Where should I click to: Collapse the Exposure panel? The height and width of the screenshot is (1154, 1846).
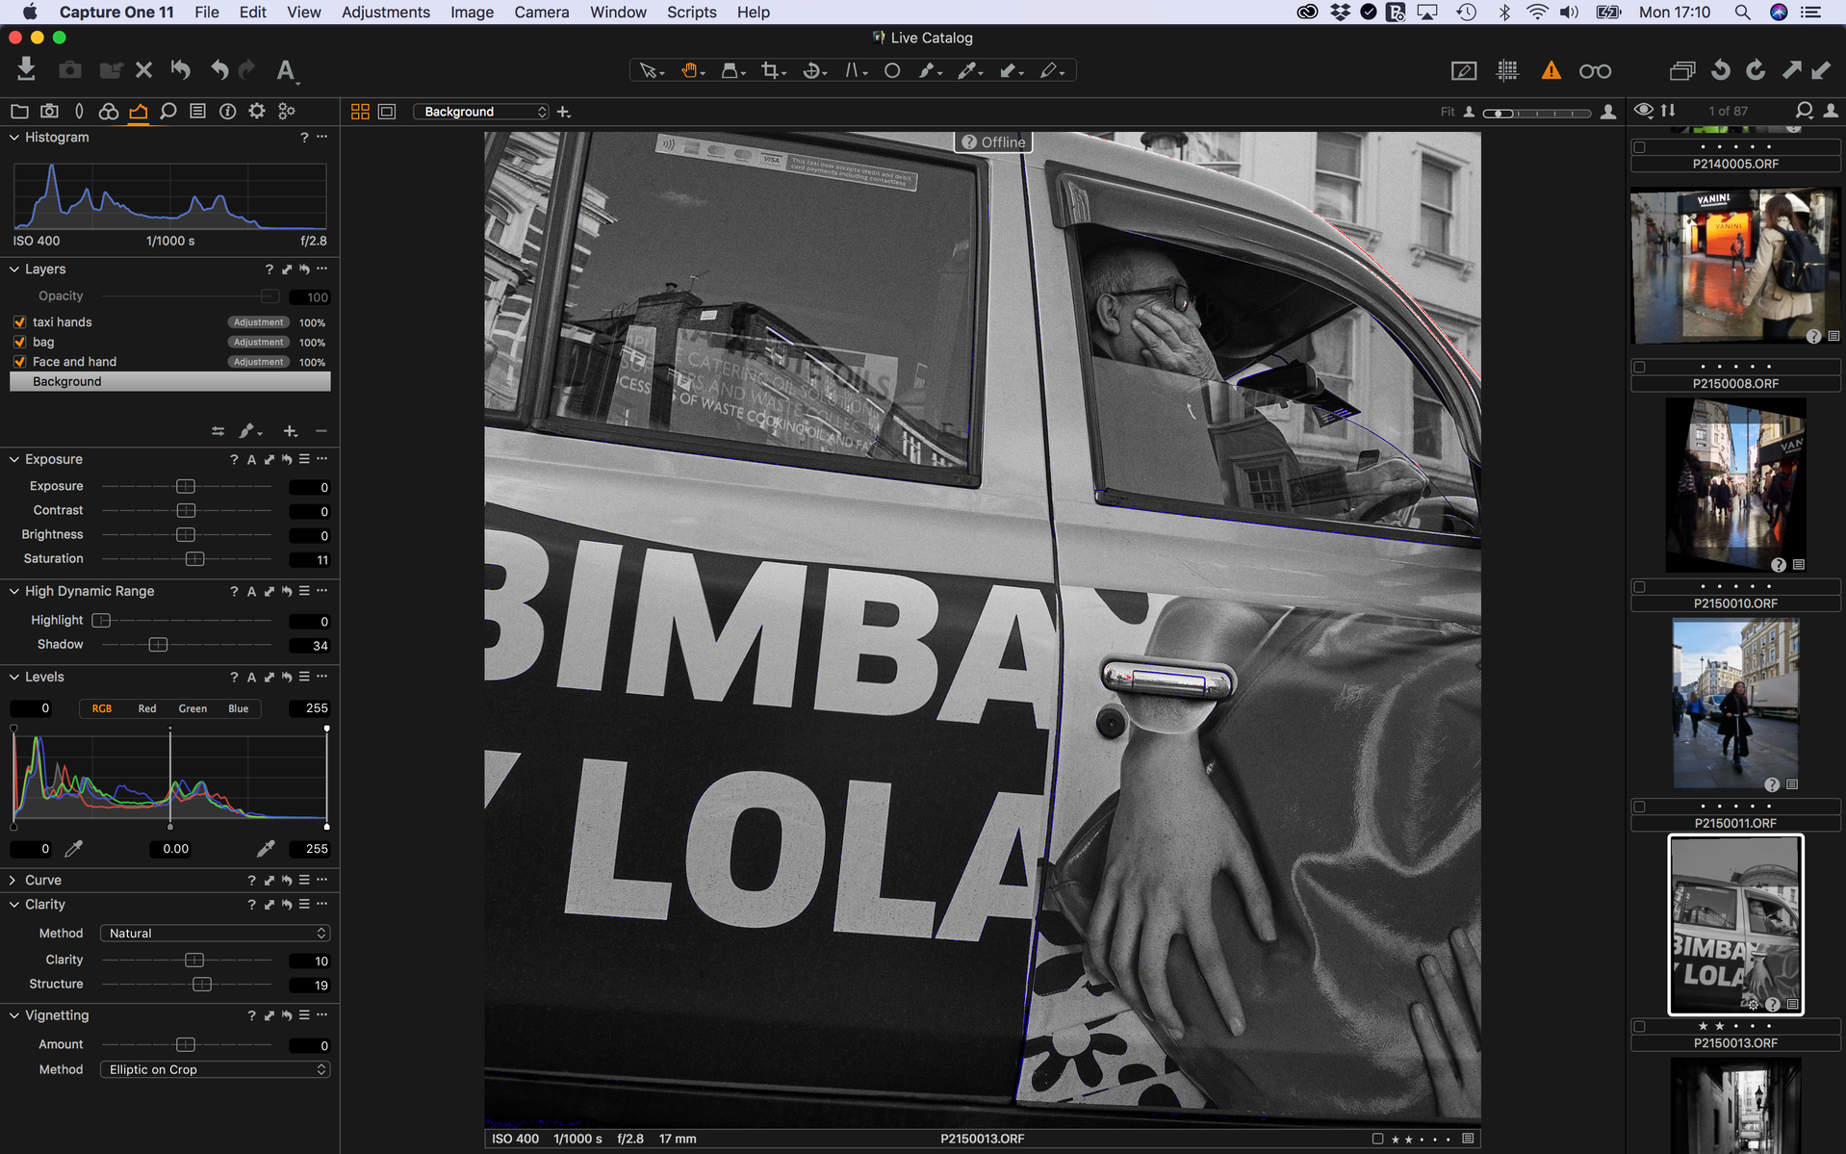(14, 460)
